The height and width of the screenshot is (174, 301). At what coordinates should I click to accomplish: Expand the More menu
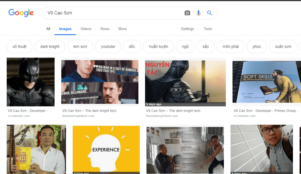(x=123, y=29)
